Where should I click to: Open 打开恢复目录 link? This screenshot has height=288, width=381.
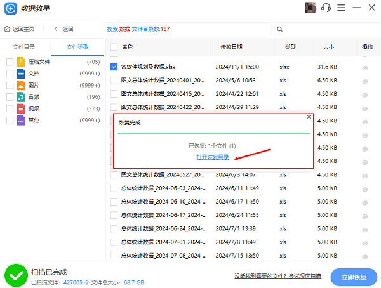[x=213, y=157]
